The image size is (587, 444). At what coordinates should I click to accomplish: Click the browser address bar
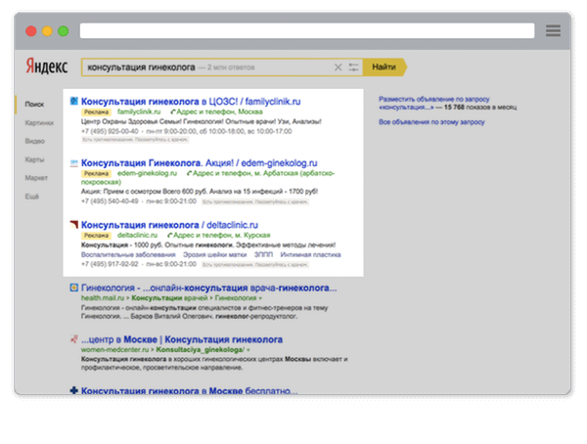pyautogui.click(x=307, y=30)
